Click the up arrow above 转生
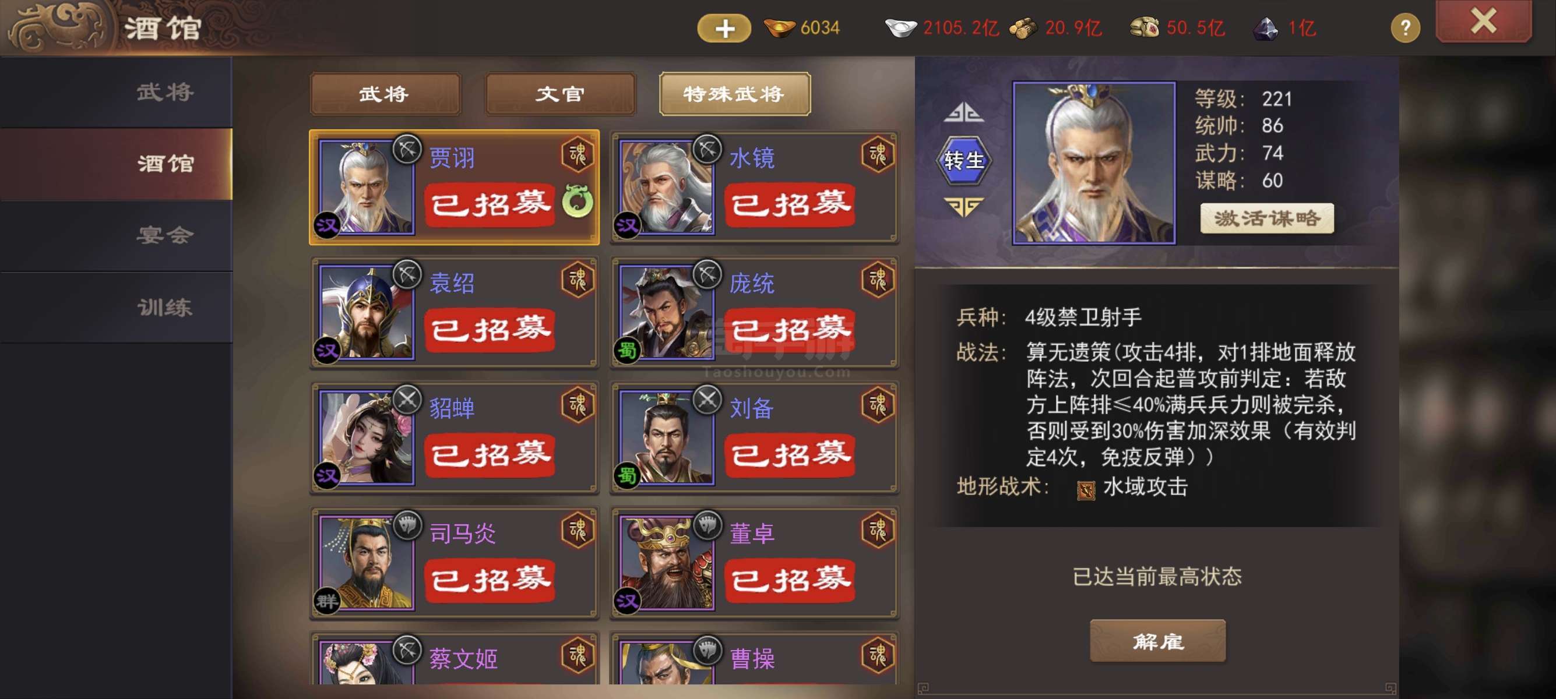Screen dimensions: 1556x699 (963, 112)
